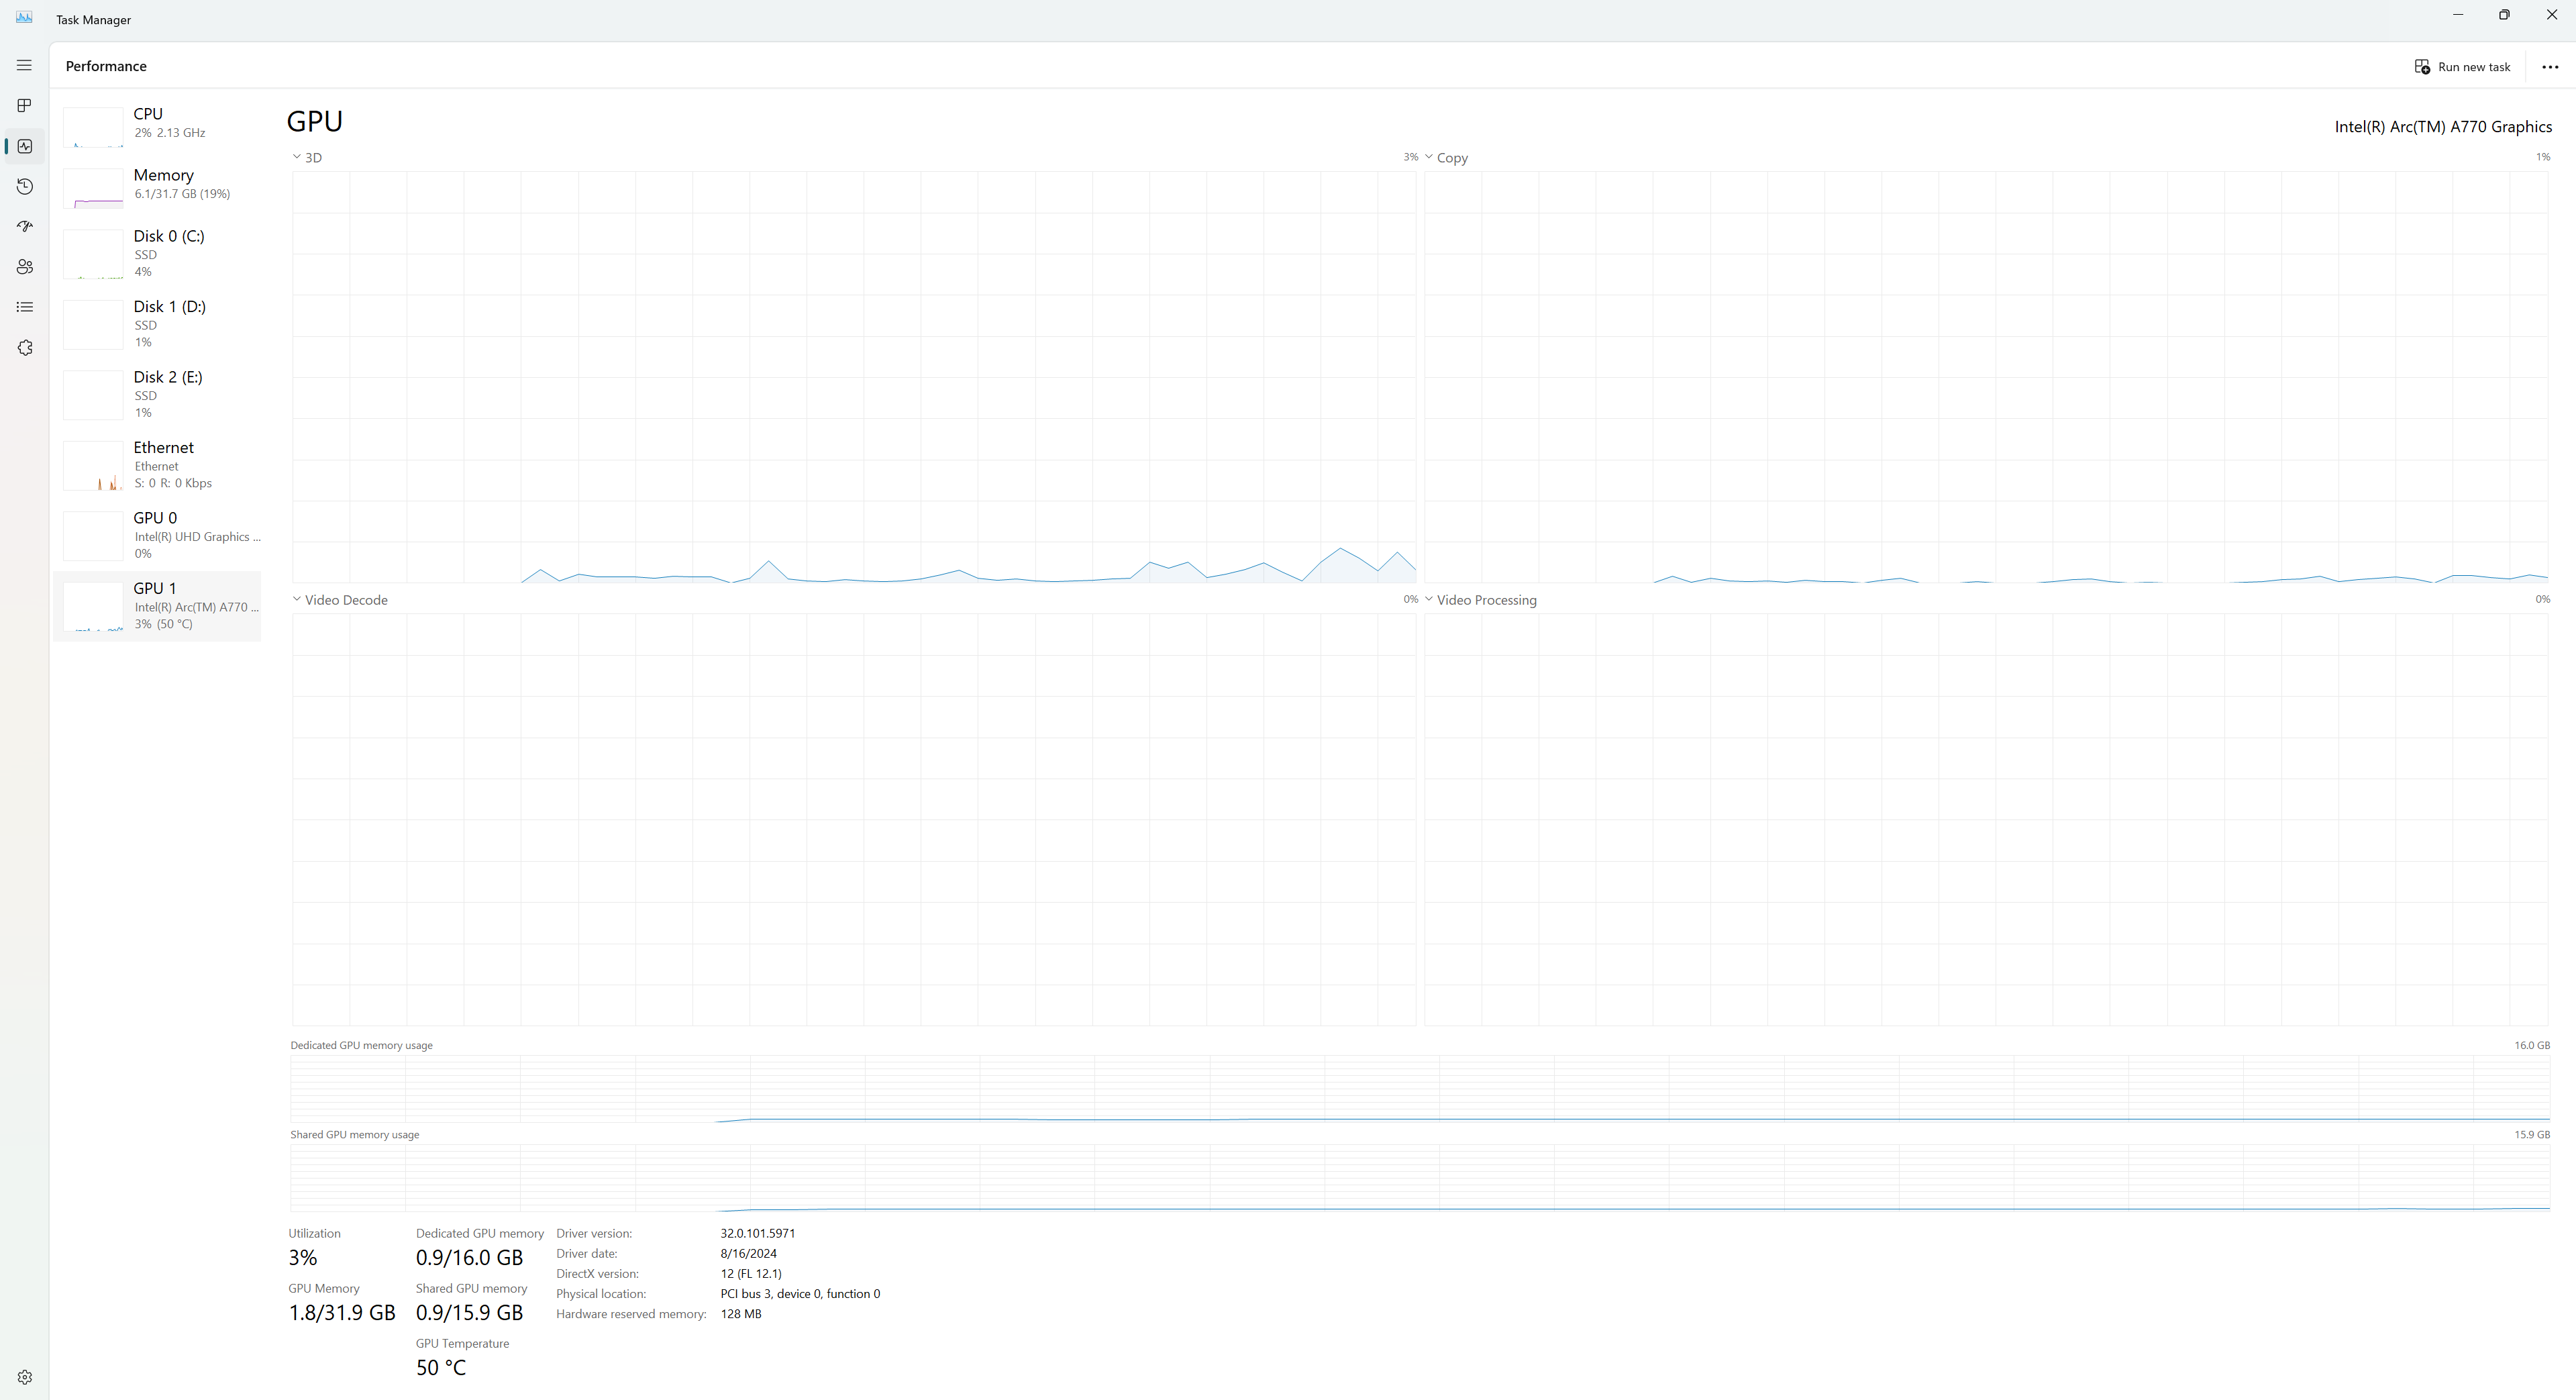Click the Dedicated GPU memory usage graph
The width and height of the screenshot is (2576, 1400).
(x=1420, y=1089)
